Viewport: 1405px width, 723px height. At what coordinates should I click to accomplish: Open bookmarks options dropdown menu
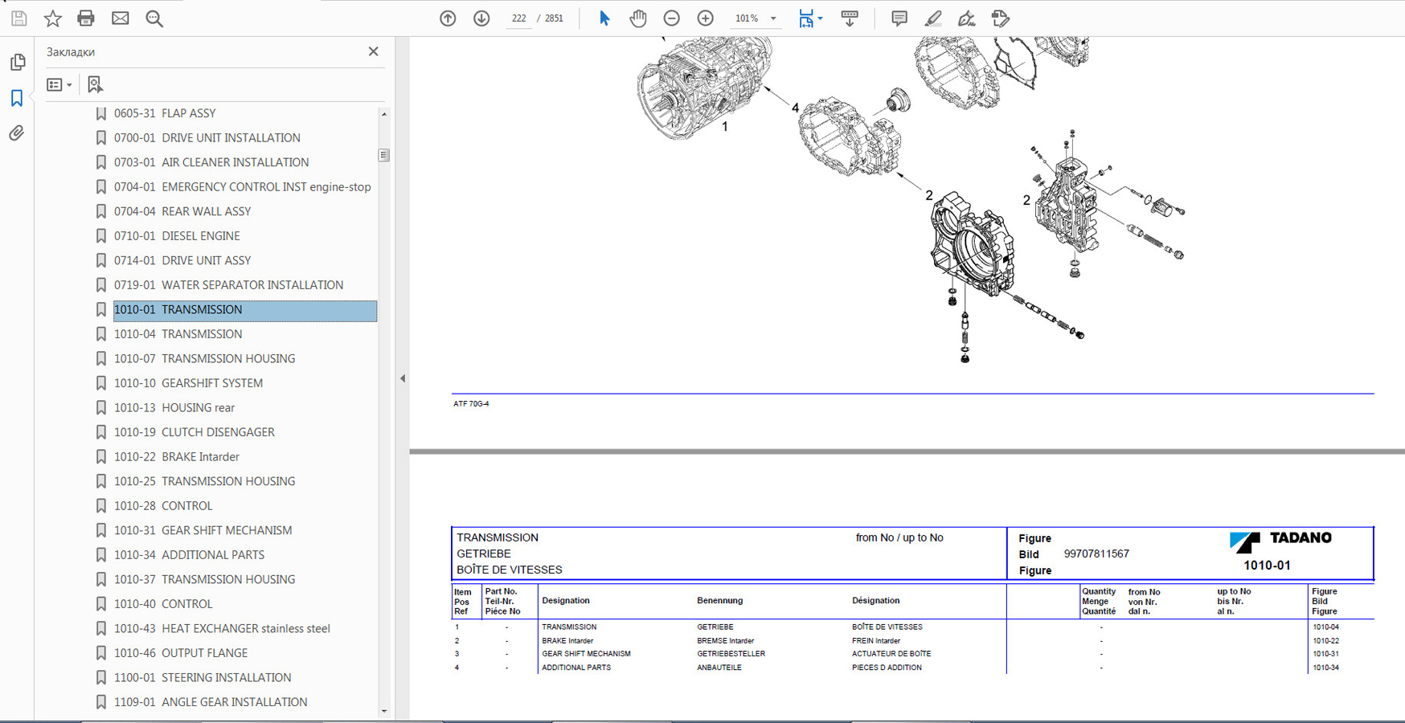(x=59, y=84)
